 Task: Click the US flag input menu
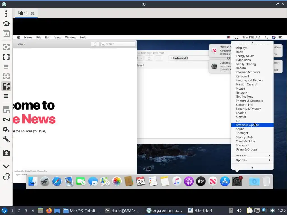pos(229,37)
